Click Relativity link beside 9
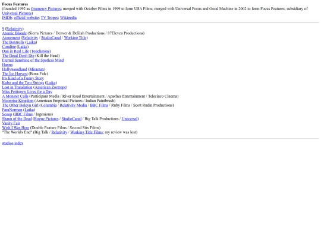The image size is (321, 240). tap(14, 29)
